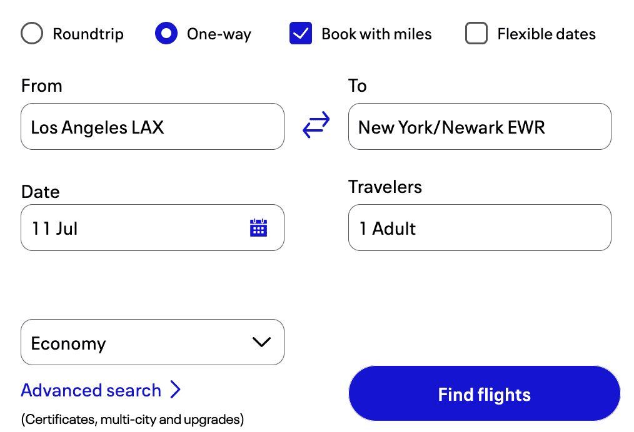Select the Roundtrip radio button
The width and height of the screenshot is (634, 432).
[x=32, y=34]
